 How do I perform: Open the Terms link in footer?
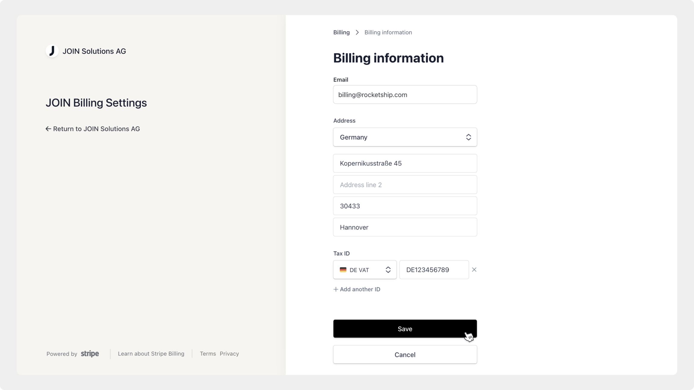[x=208, y=354]
